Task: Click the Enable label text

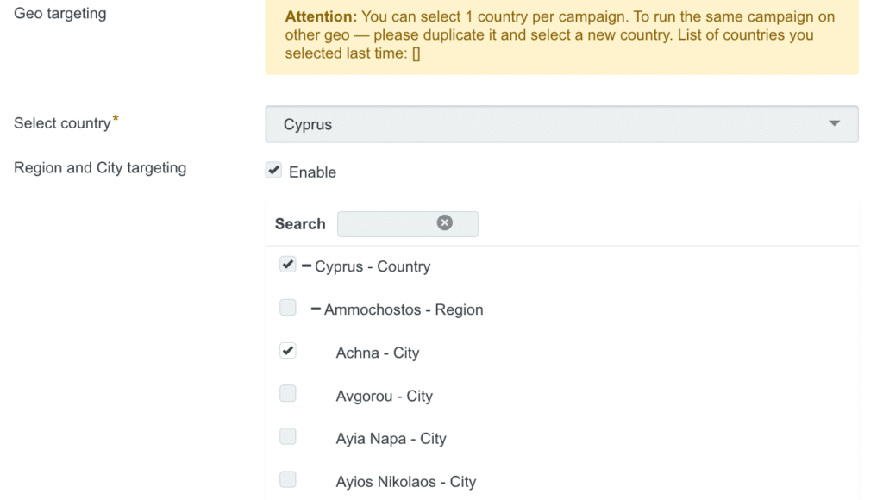Action: [312, 172]
